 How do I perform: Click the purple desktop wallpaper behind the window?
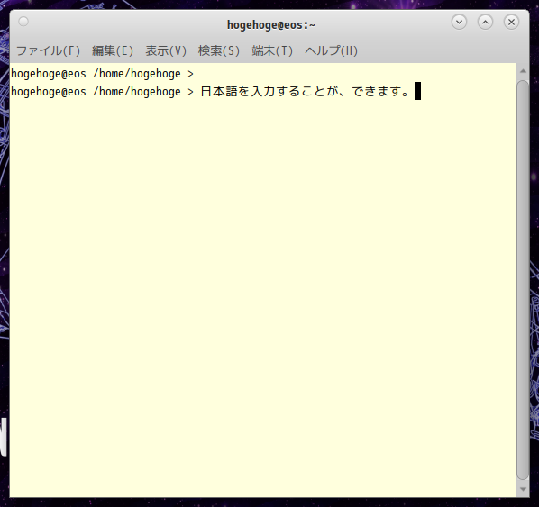tap(534, 206)
